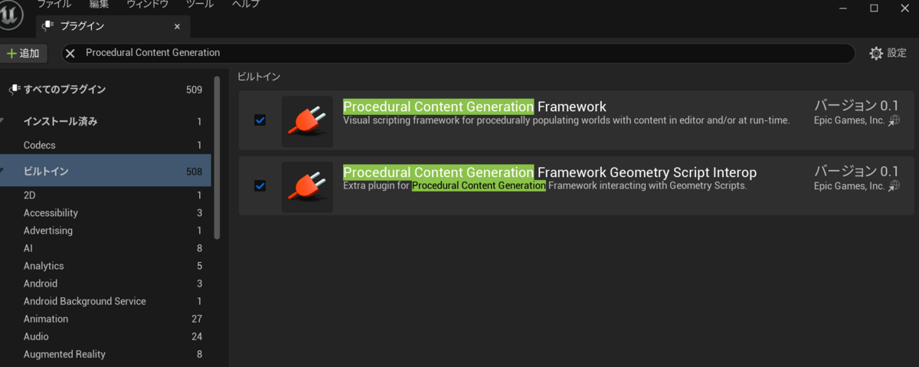Viewport: 919px width, 367px height.
Task: Select the Android Background Service category
Action: pos(106,301)
